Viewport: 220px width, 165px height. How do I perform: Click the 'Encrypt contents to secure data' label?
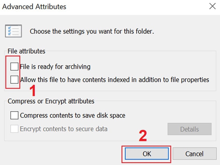tap(64, 129)
